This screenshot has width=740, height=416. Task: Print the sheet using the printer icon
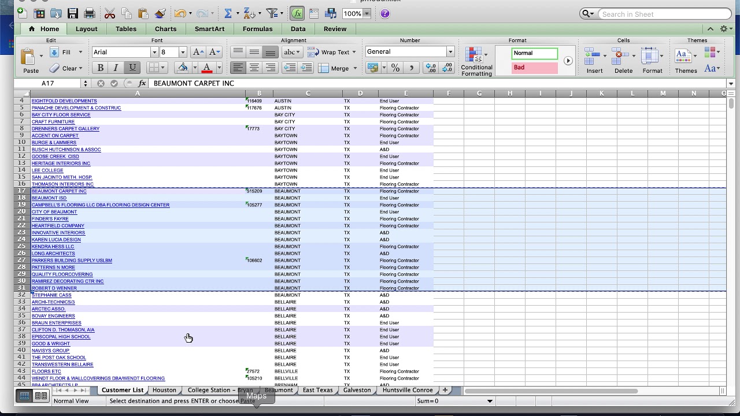[90, 13]
